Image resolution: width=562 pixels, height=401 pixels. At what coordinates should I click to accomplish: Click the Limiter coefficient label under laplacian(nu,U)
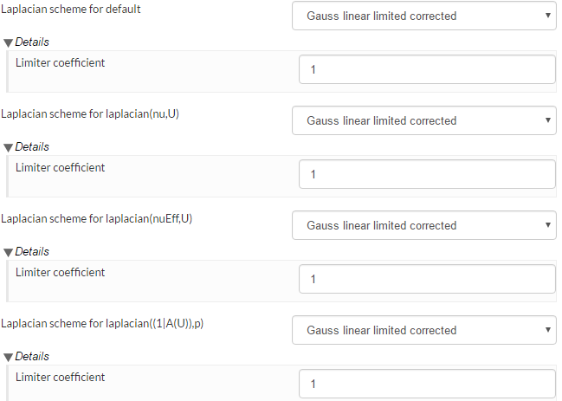point(61,168)
